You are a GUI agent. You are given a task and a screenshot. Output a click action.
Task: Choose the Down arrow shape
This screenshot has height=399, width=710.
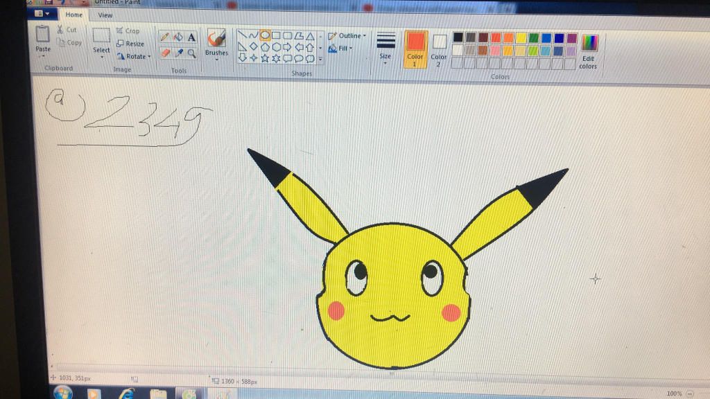(242, 57)
